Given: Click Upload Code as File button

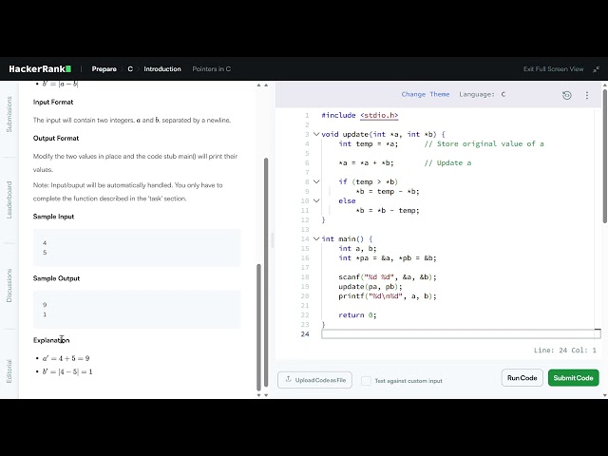Looking at the screenshot, I should [314, 380].
